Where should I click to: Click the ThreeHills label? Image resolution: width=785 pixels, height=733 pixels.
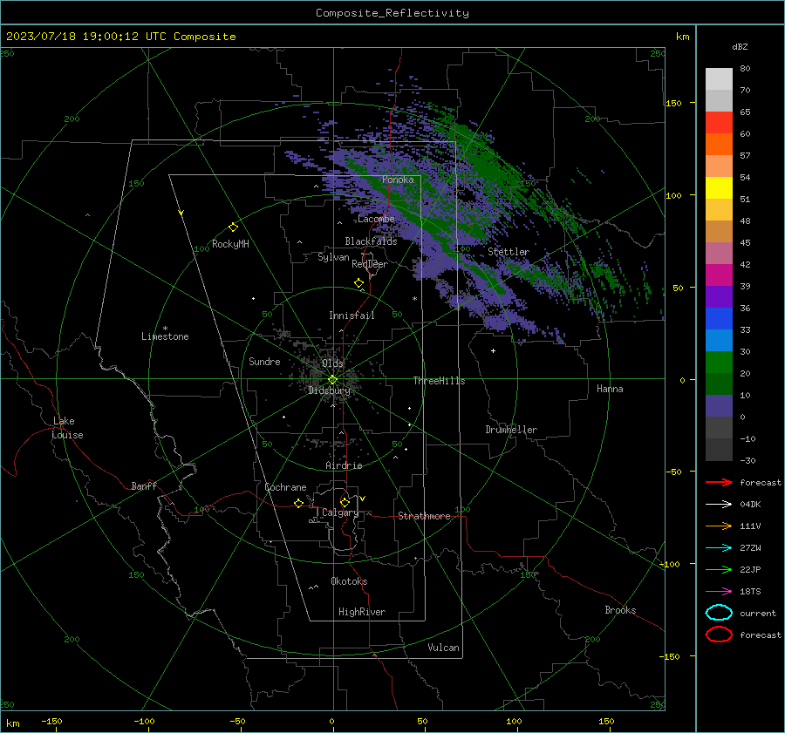coord(439,381)
